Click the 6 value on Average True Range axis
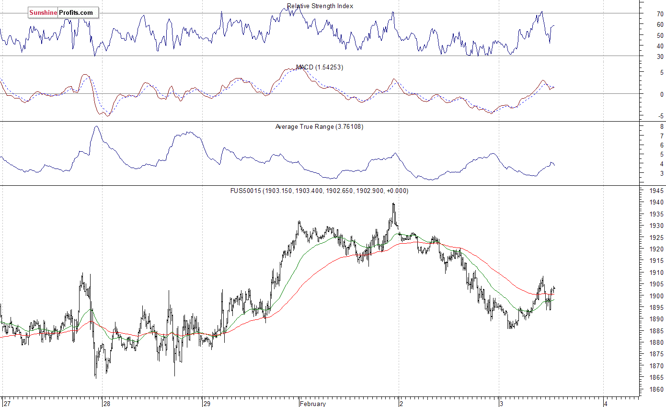Viewport: 666px width, 407px height. coord(662,146)
